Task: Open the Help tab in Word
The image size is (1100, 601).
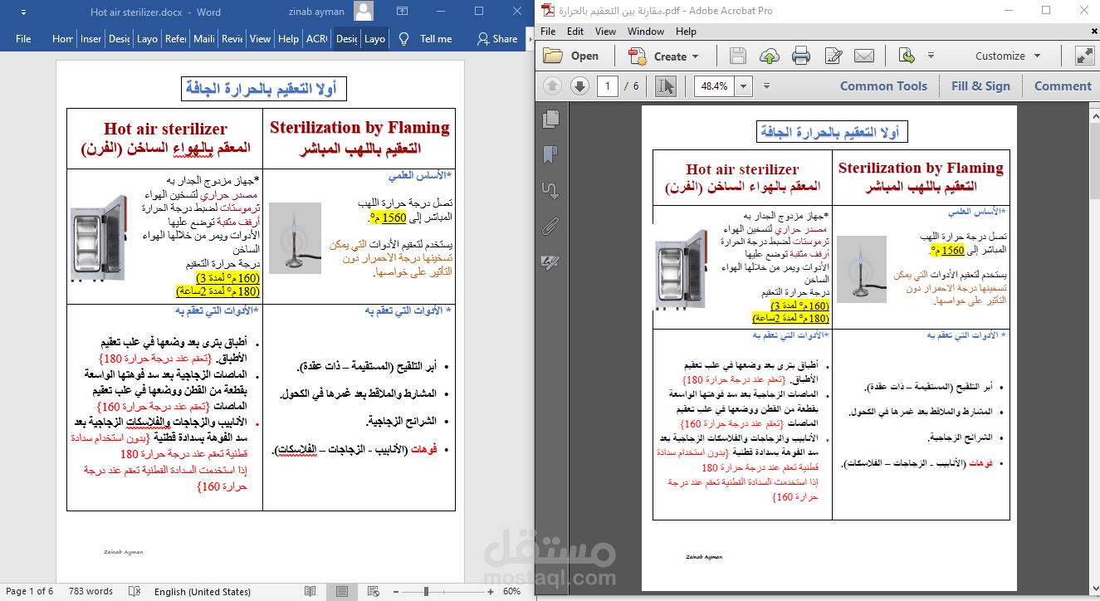Action: [x=288, y=39]
